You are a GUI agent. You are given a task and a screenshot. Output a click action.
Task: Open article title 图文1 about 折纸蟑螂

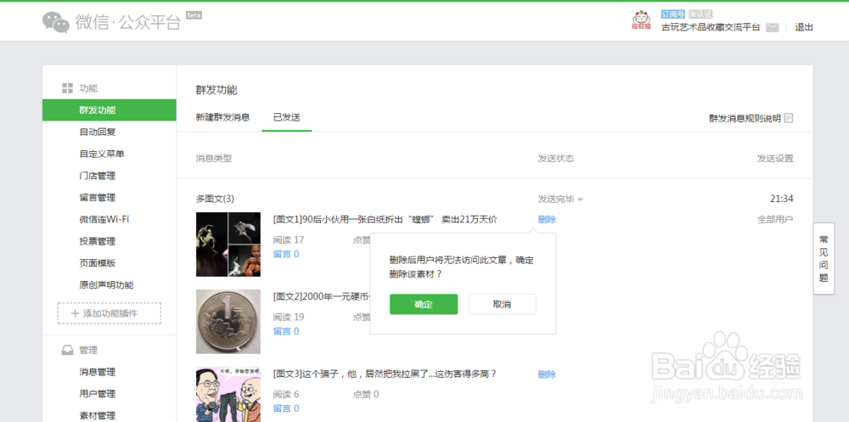(385, 219)
